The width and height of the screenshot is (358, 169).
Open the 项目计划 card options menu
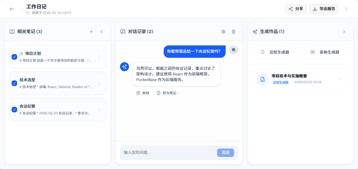coord(99,57)
